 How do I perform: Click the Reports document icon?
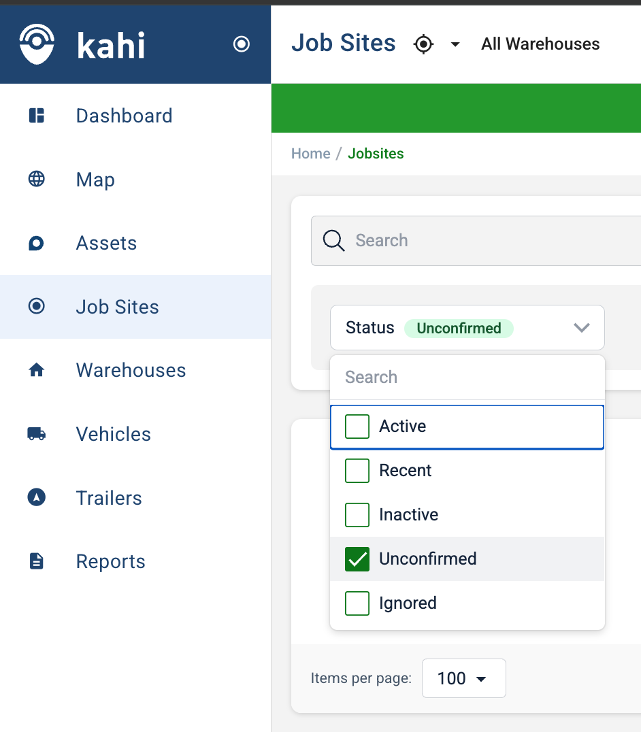coord(37,561)
